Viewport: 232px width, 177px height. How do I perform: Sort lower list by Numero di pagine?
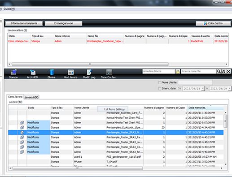[154, 108]
